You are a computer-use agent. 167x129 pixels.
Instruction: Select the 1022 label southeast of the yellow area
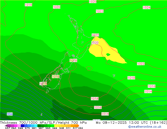[141, 64]
